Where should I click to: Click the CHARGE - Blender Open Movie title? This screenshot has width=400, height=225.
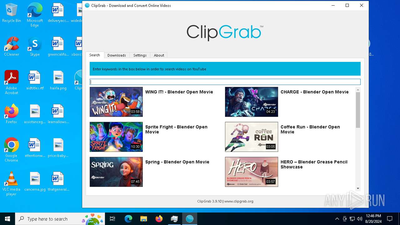coord(315,92)
